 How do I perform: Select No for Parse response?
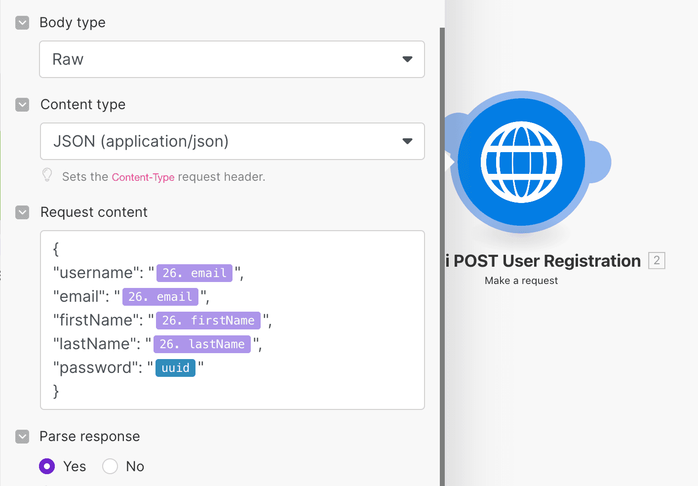tap(110, 466)
